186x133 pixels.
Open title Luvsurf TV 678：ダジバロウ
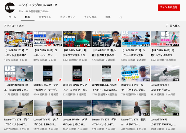click(16, 122)
